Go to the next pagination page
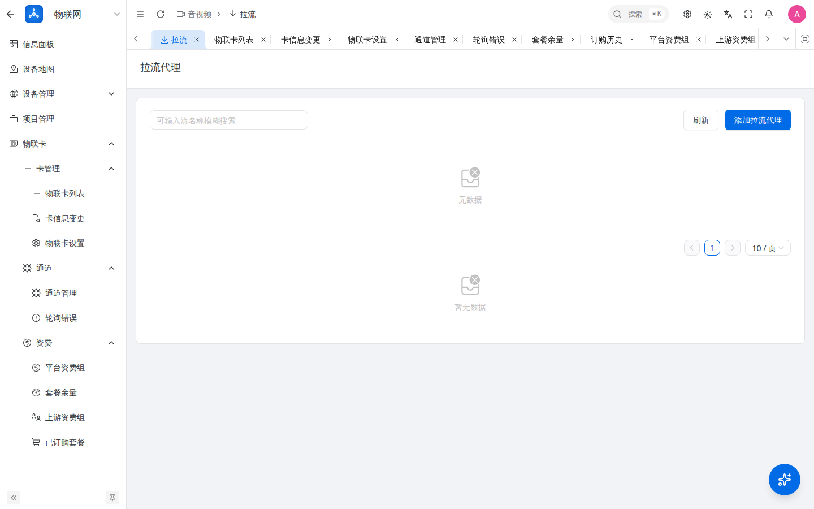The height and width of the screenshot is (509, 814). click(733, 248)
